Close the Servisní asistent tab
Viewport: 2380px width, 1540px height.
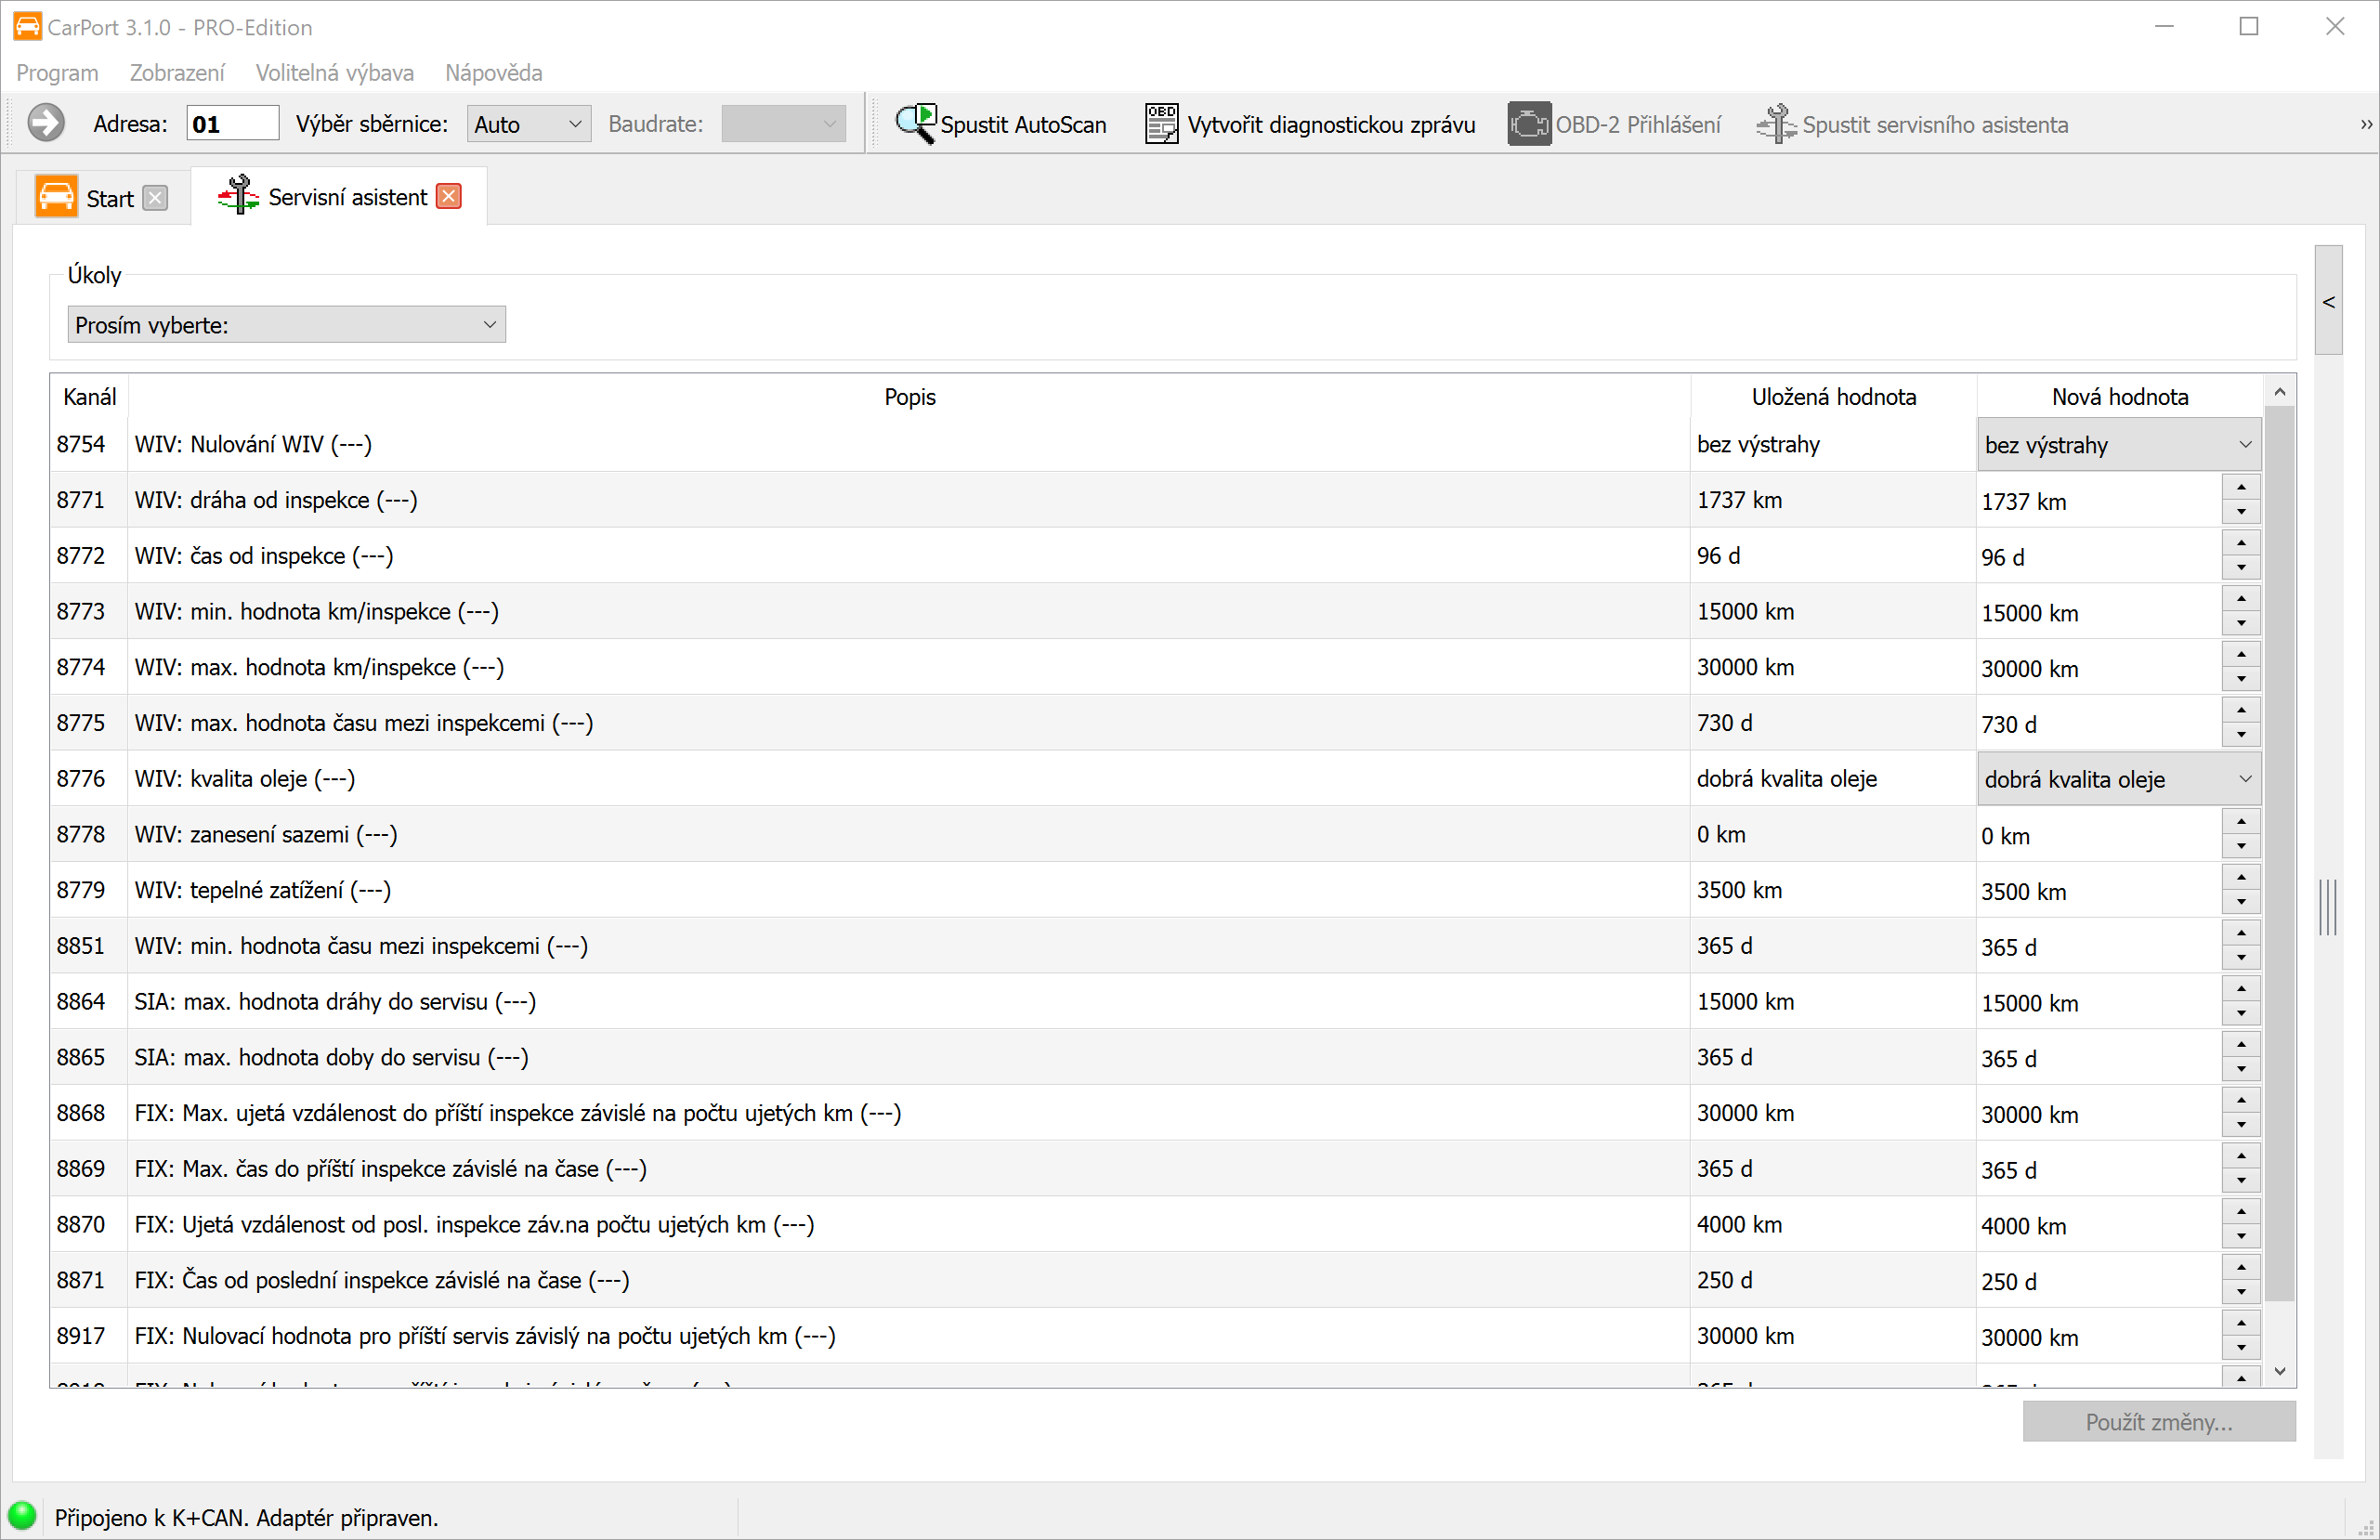click(x=450, y=197)
